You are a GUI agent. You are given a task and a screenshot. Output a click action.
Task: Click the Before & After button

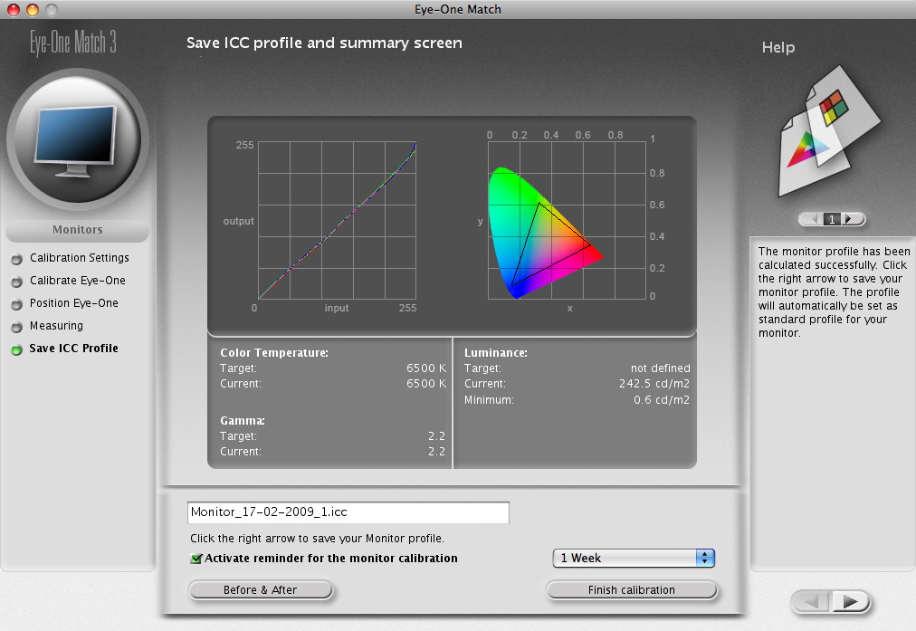click(260, 590)
